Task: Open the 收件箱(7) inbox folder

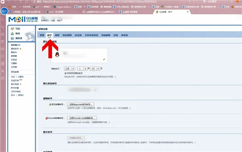Action: tap(15, 45)
